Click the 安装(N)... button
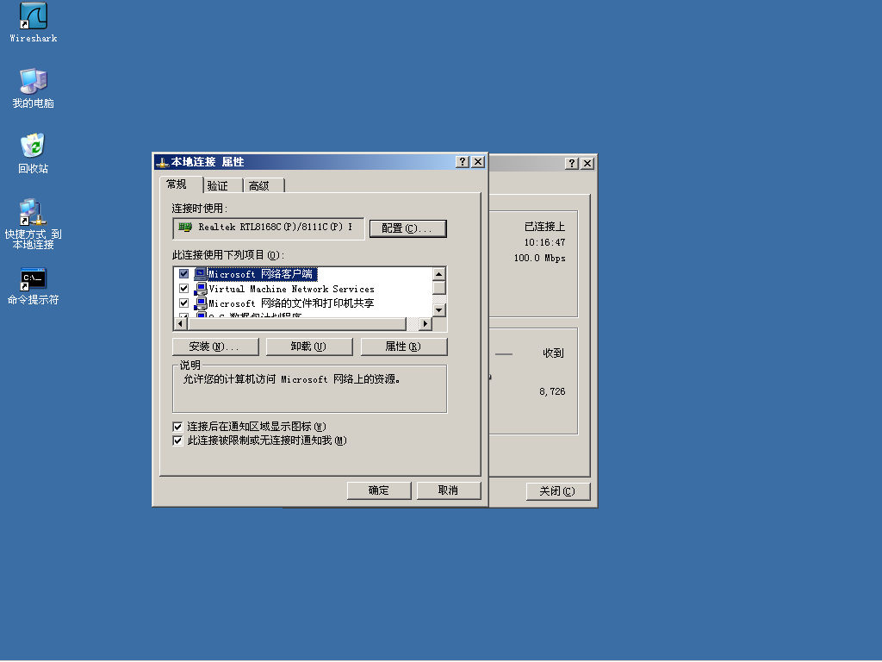The height and width of the screenshot is (662, 882). 215,347
